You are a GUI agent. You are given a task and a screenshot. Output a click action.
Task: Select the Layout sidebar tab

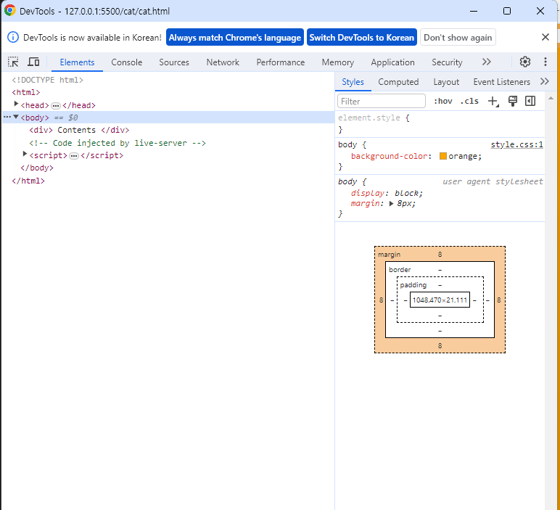(446, 82)
